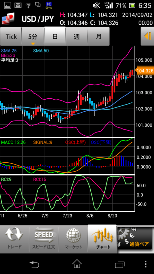The image size is (154, 274).
Task: Tap the RCI:9 label
Action: pyautogui.click(x=7, y=179)
